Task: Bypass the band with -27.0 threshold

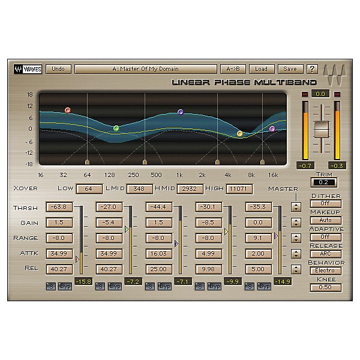Action: [115, 287]
